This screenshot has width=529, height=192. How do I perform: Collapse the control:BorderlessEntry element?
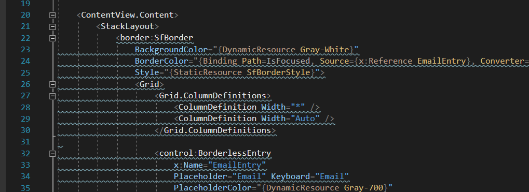(52, 153)
